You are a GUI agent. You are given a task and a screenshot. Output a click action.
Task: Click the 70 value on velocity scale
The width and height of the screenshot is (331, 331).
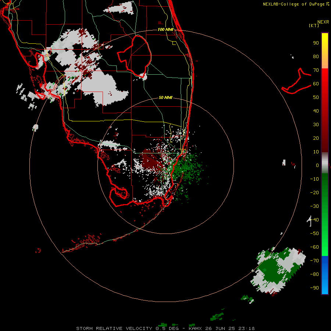316,70
